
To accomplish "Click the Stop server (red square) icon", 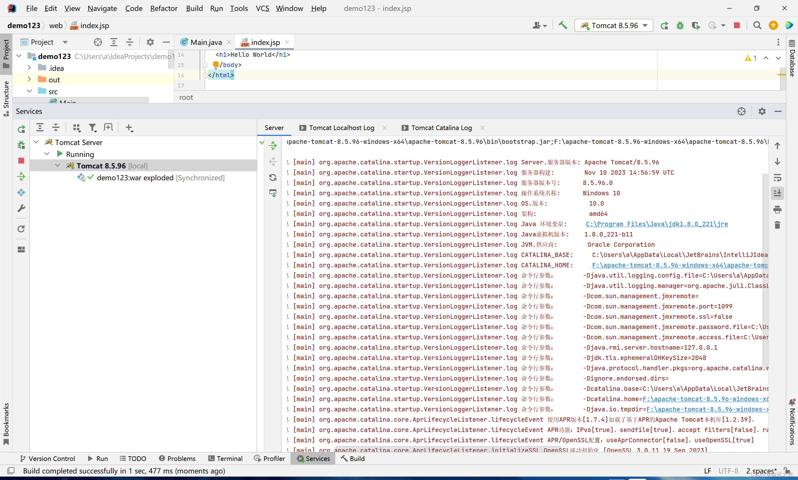I will click(738, 26).
